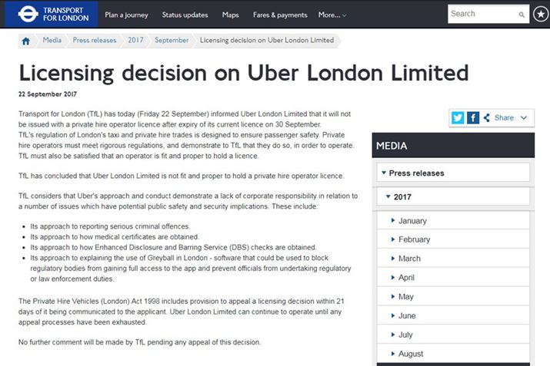550x366 pixels.
Task: Open favourites star icon in header
Action: [x=539, y=14]
